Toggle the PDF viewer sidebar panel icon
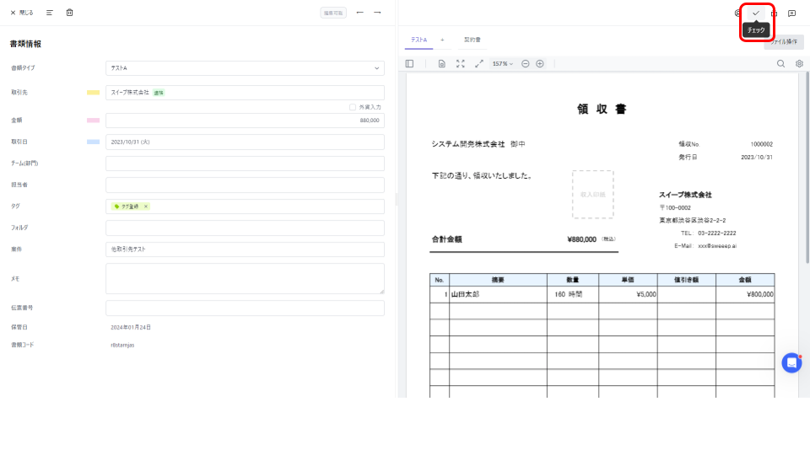The width and height of the screenshot is (810, 455). pos(410,64)
